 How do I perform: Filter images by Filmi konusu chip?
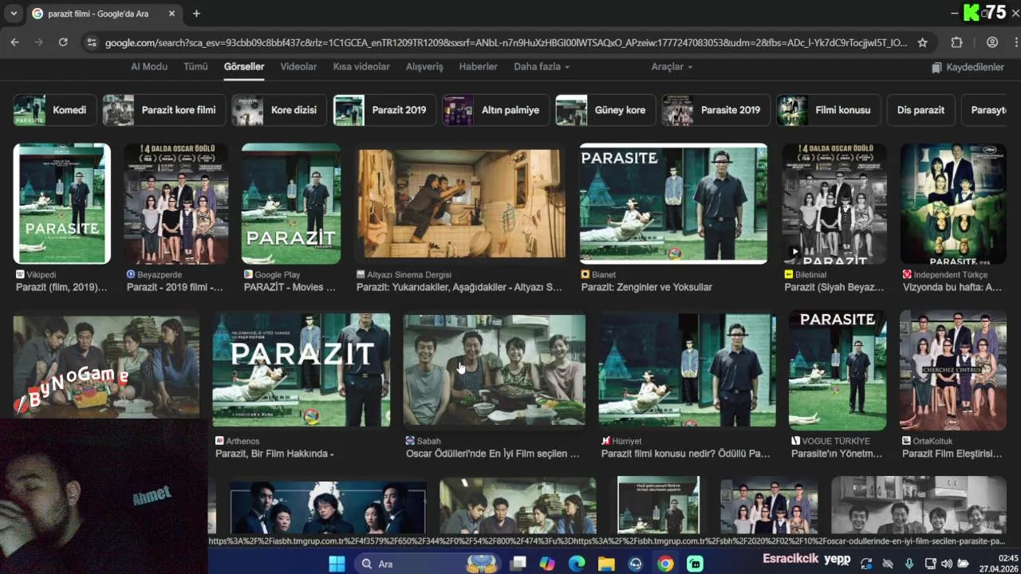tap(829, 110)
